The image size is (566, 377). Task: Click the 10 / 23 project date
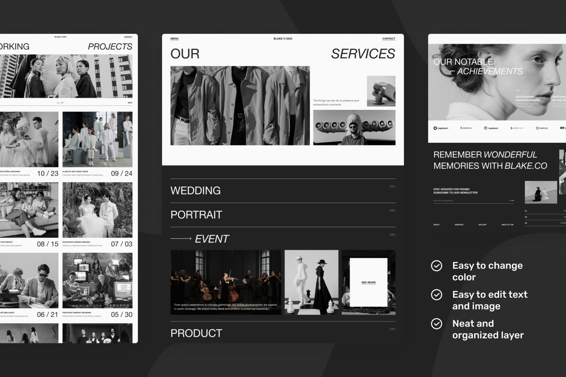[x=47, y=173]
